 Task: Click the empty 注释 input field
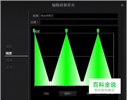pos(79,22)
